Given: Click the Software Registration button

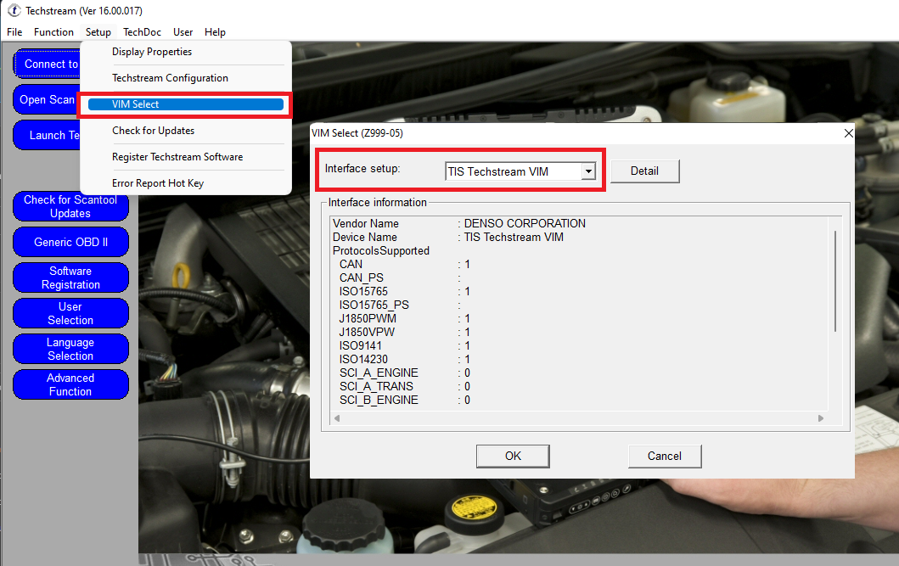Looking at the screenshot, I should tap(70, 277).
